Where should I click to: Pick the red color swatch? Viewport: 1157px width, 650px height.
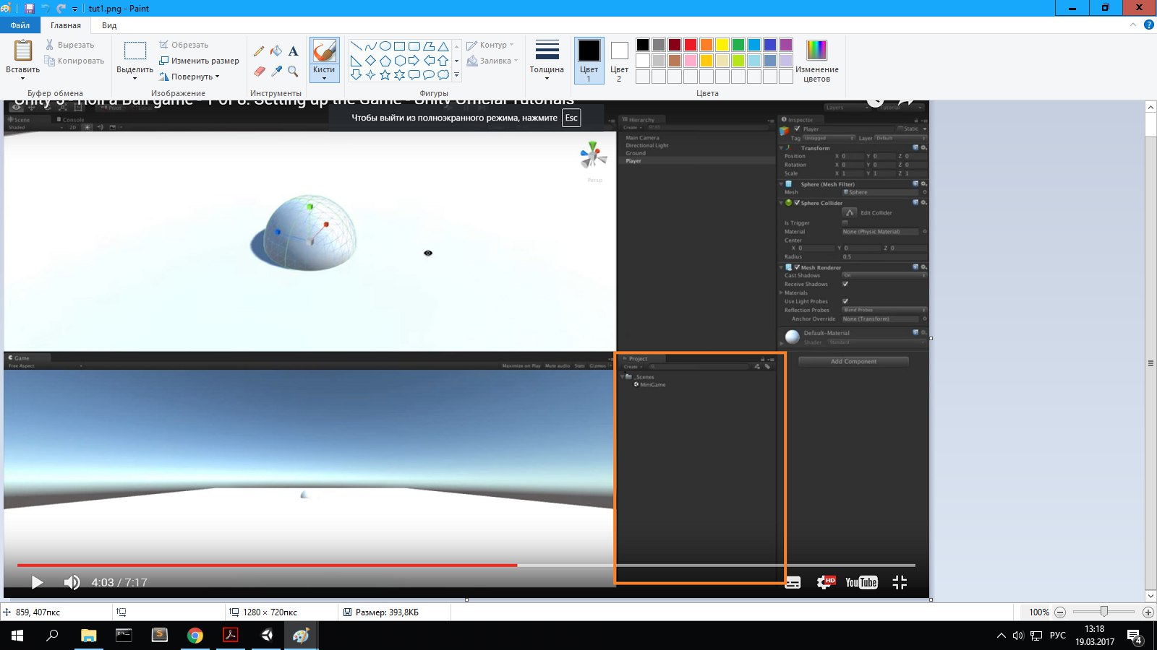click(x=689, y=44)
